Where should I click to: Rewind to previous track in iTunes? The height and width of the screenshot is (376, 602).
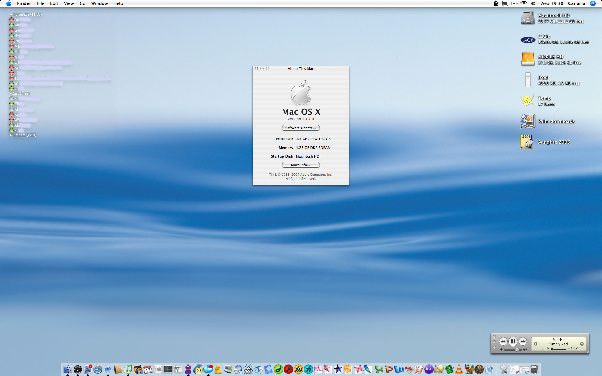[503, 342]
